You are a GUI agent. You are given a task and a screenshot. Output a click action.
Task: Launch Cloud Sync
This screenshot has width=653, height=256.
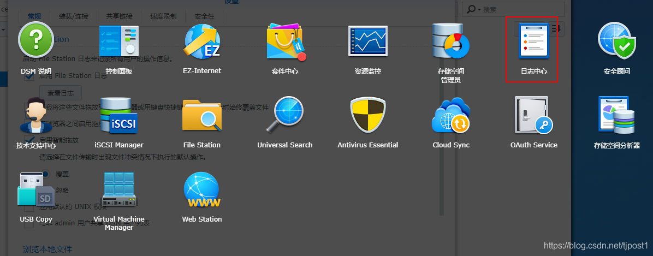tap(450, 115)
